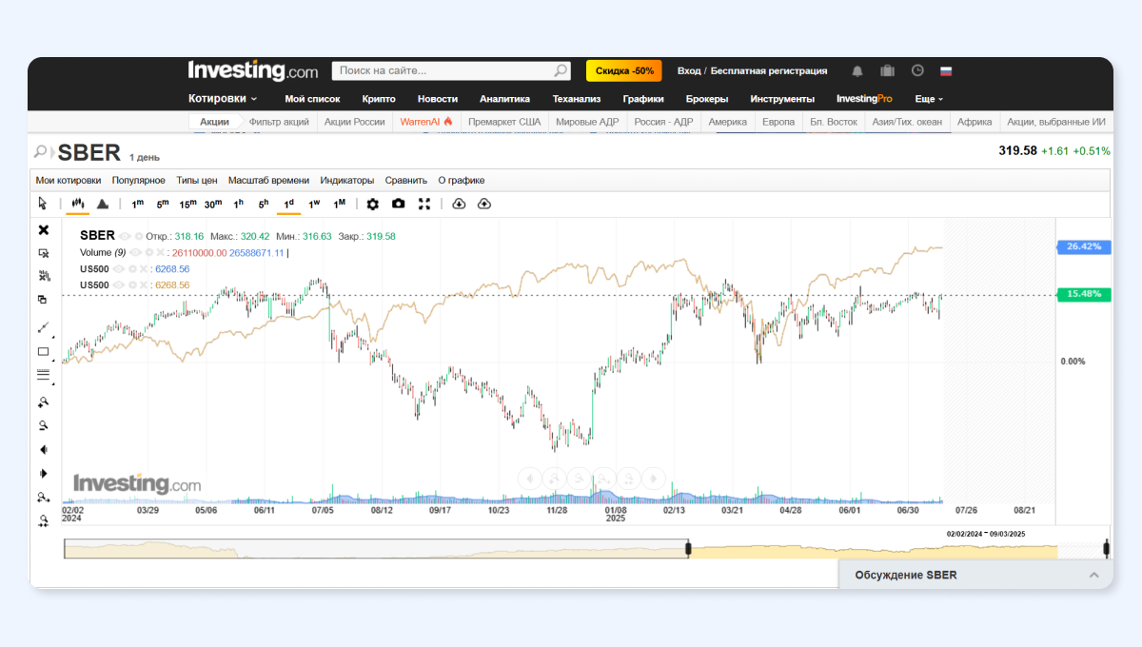The width and height of the screenshot is (1142, 647).
Task: Select the 1d timeframe
Action: point(289,204)
